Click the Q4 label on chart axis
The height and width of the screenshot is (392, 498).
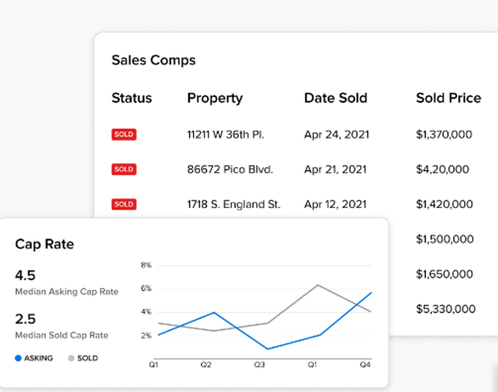pyautogui.click(x=366, y=365)
